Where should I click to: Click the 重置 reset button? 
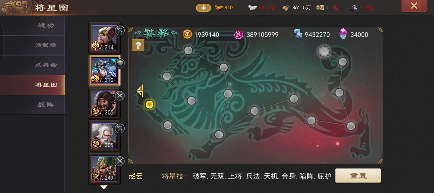click(358, 176)
